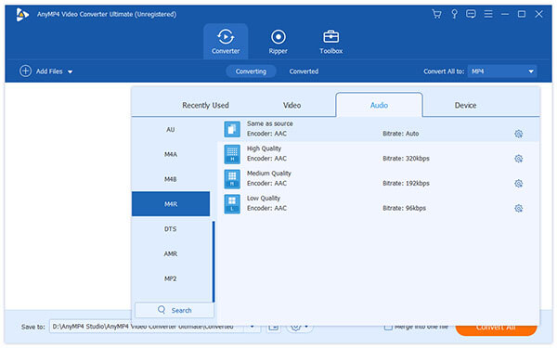
Task: Click the 'Bitrate: Auto' value
Action: point(400,134)
